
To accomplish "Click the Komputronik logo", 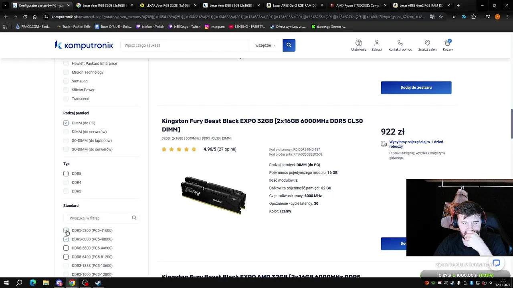I will coord(84,45).
